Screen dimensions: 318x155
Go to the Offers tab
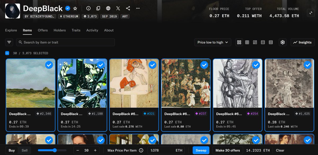[43, 30]
